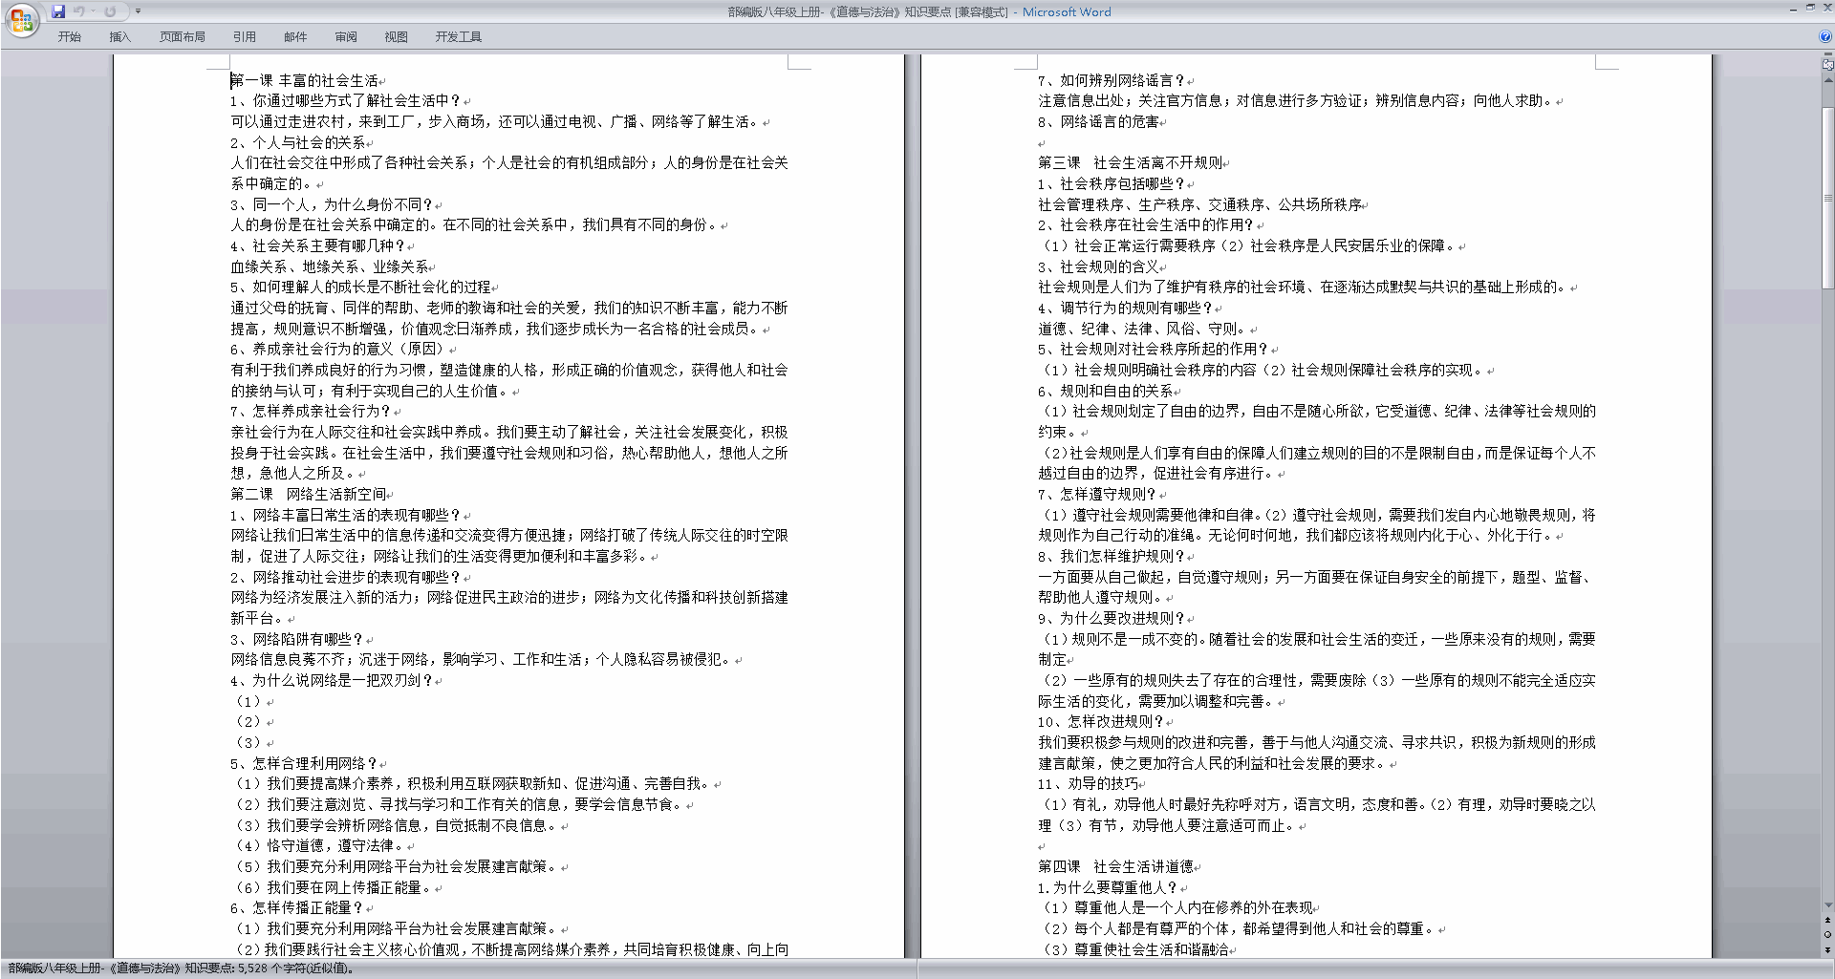
Task: Click the vertical scrollbar down arrow
Action: [1827, 905]
